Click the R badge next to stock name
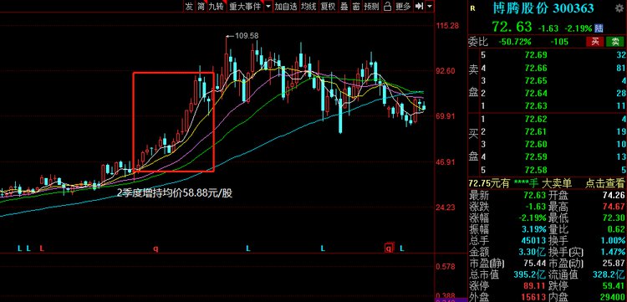This screenshot has height=302, width=627. tap(472, 8)
